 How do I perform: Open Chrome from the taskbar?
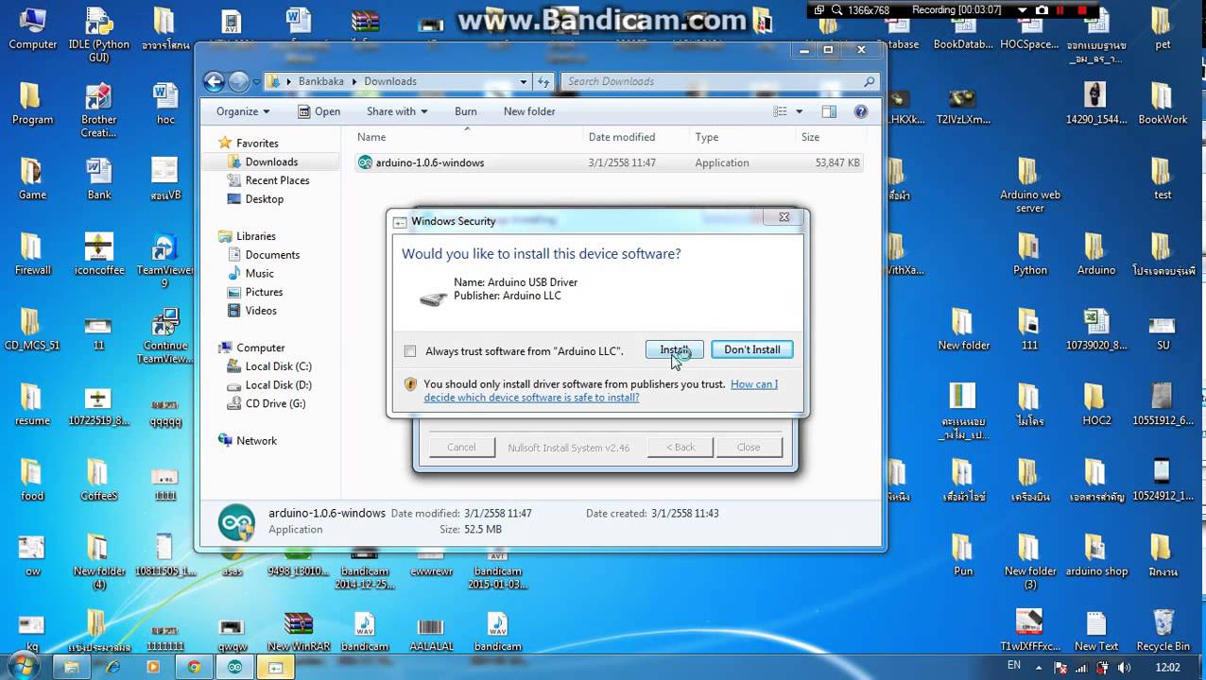(x=194, y=667)
